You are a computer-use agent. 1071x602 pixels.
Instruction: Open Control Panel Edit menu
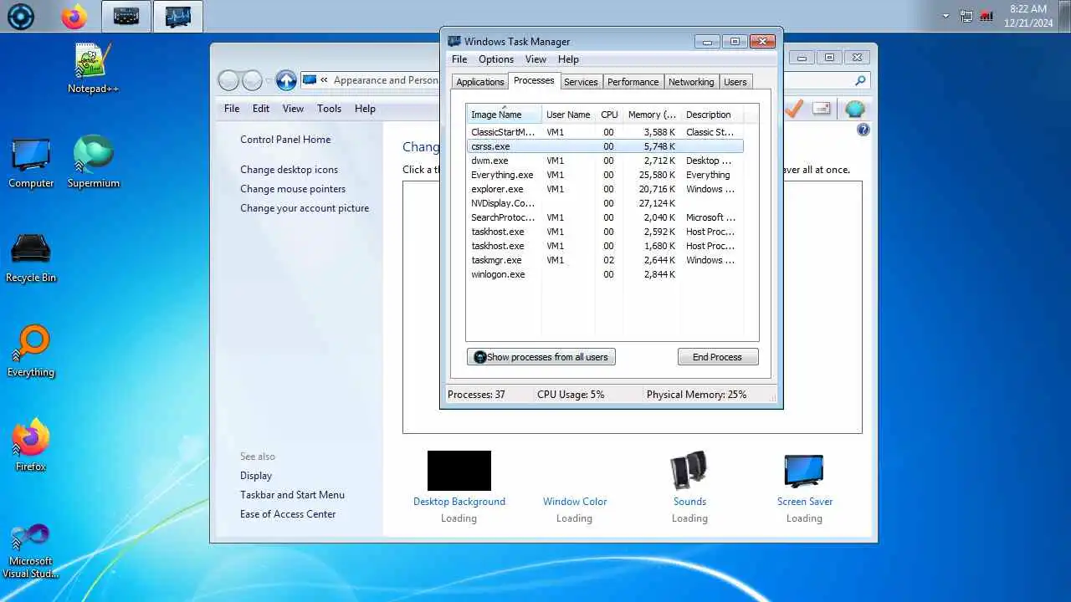[261, 109]
